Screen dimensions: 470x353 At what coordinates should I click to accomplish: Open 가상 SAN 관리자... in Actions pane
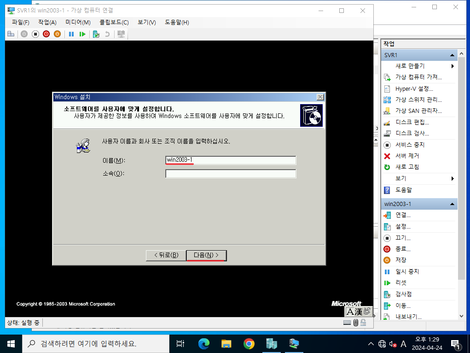(419, 111)
